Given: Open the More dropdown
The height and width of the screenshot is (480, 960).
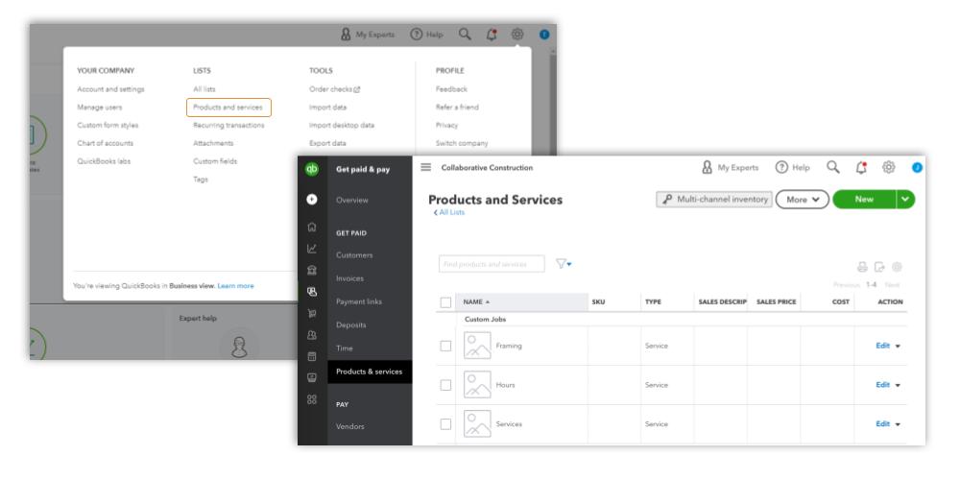Looking at the screenshot, I should point(803,199).
